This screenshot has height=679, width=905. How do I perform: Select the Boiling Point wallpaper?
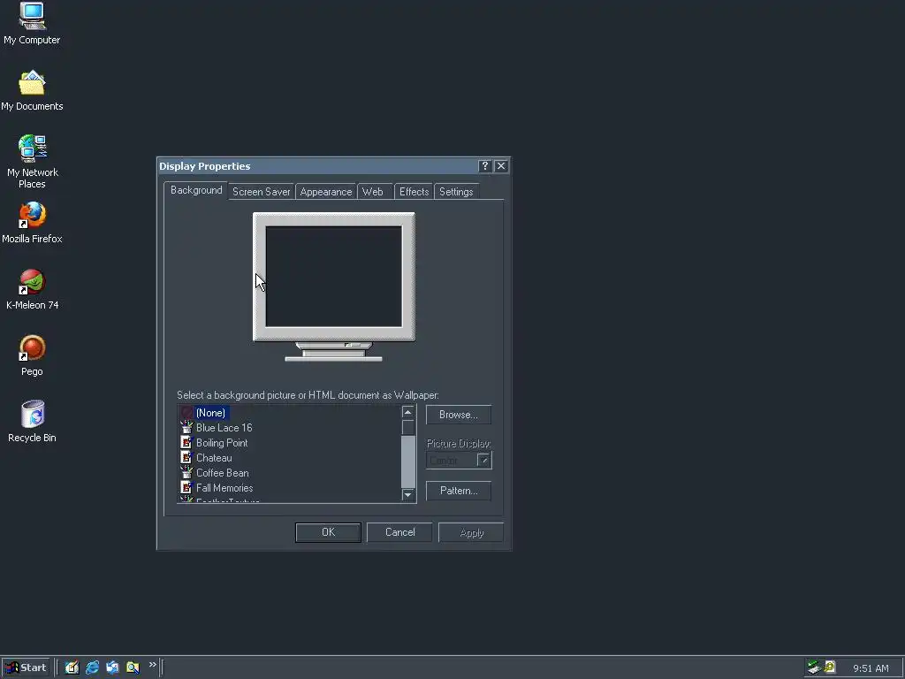[222, 443]
